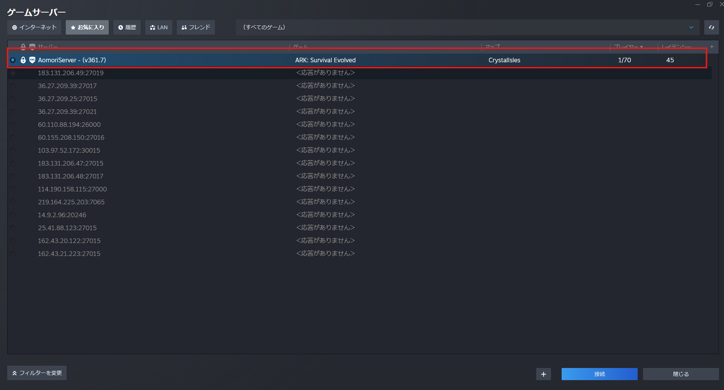The image size is (724, 390).
Task: Click the refresh server list icon
Action: click(711, 27)
